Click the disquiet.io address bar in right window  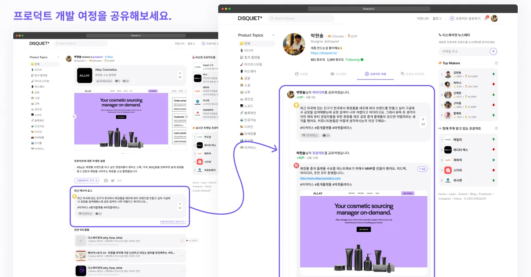click(x=368, y=8)
